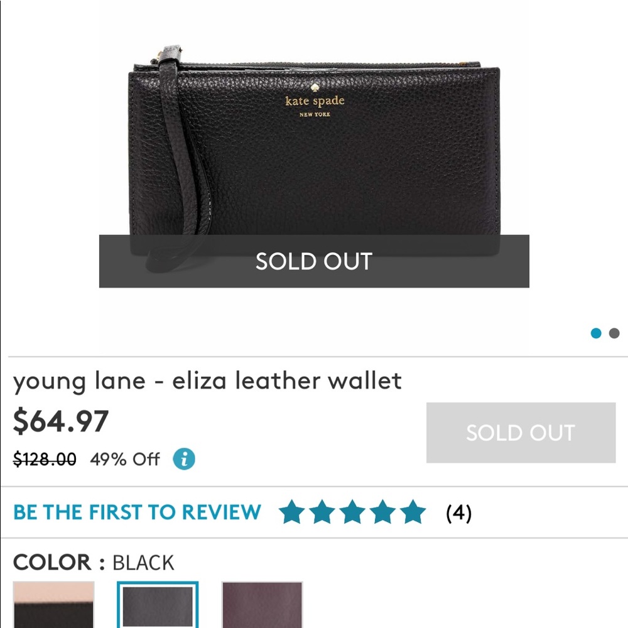628x628 pixels.
Task: Open the price details info icon
Action: 183,459
